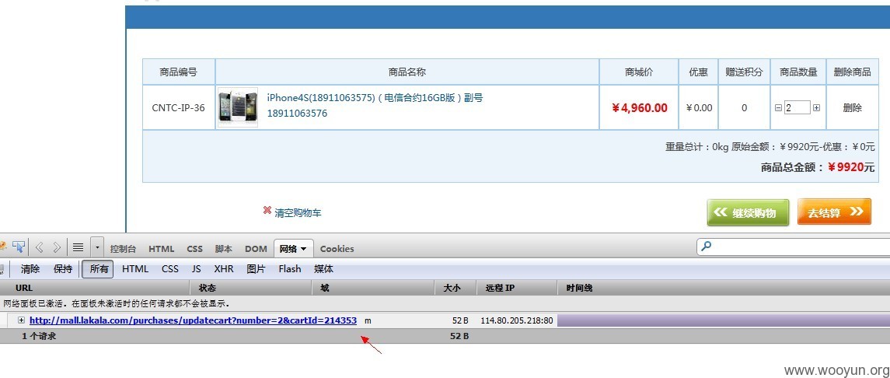The height and width of the screenshot is (378, 890).
Task: Sort by the 状态 column header
Action: tap(251, 288)
